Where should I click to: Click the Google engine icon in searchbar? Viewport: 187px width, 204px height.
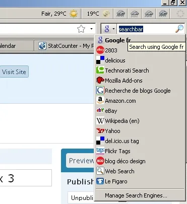[107, 29]
